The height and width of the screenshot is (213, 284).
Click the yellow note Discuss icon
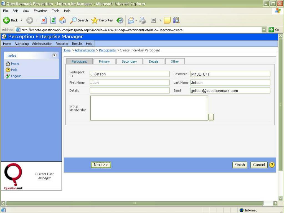(167, 20)
